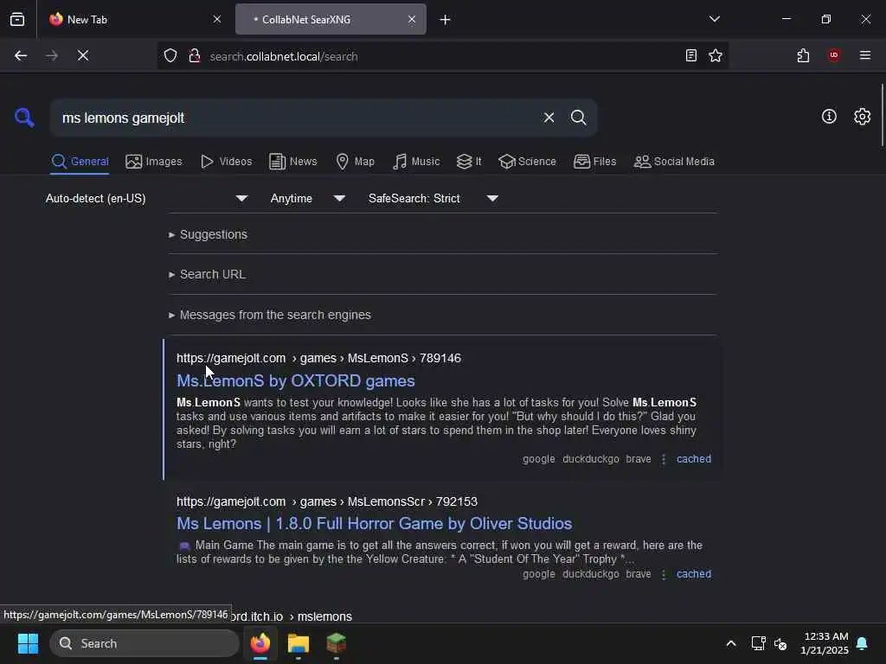
Task: Open more options dots for Oliver Studios result
Action: coord(664,574)
